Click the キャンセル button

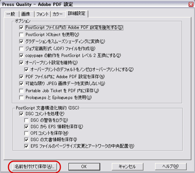point(127,166)
